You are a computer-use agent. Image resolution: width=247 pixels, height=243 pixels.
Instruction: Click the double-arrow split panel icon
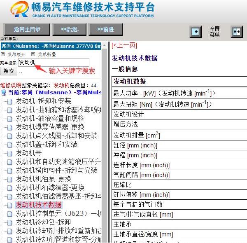pos(237,32)
